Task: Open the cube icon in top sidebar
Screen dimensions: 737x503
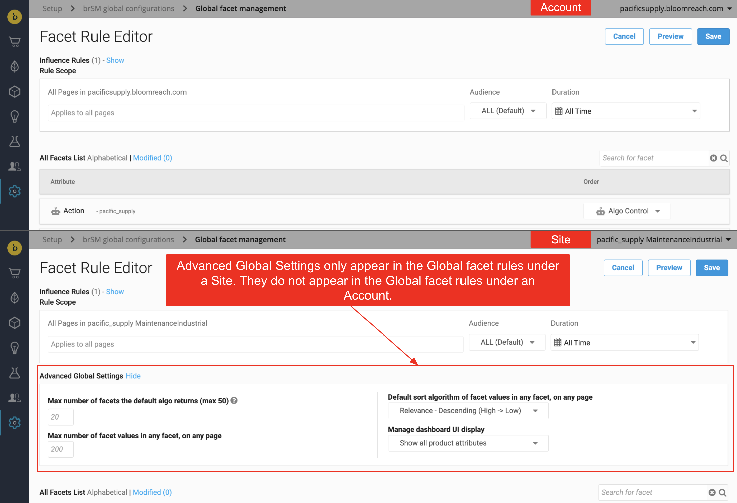Action: click(15, 92)
